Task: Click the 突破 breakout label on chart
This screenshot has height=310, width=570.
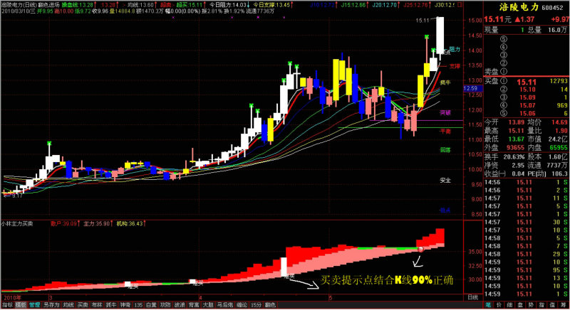Action: tap(445, 113)
